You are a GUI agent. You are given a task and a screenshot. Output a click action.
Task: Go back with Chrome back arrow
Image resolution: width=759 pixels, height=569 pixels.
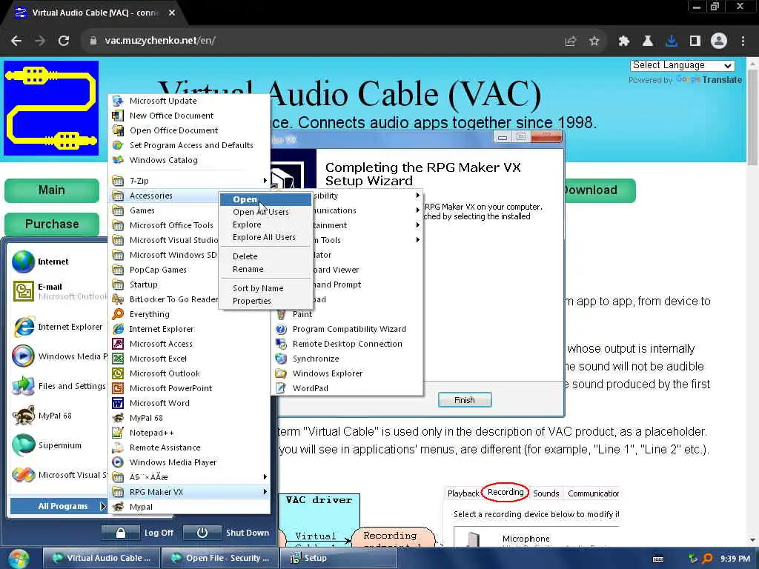click(16, 41)
